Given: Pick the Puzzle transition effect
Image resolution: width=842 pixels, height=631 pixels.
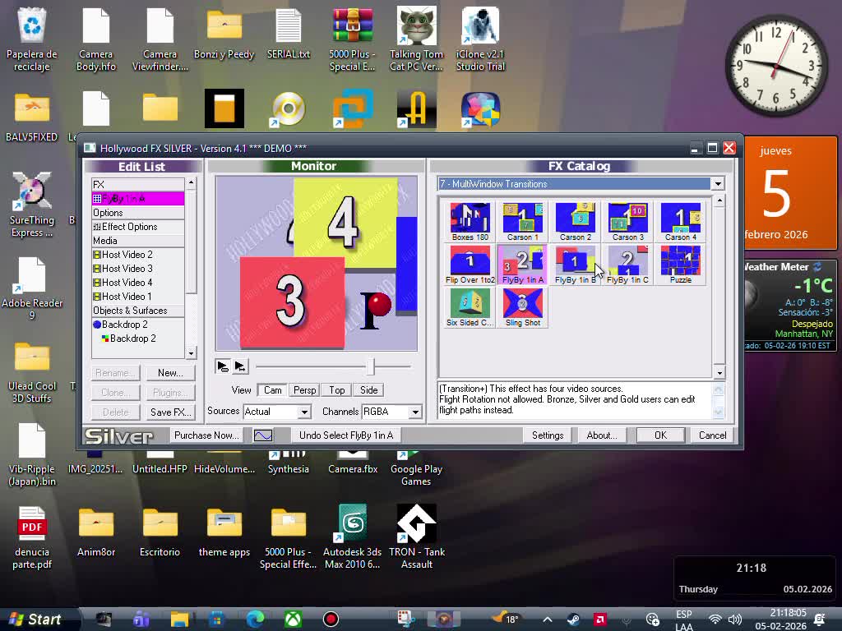Looking at the screenshot, I should (x=680, y=264).
